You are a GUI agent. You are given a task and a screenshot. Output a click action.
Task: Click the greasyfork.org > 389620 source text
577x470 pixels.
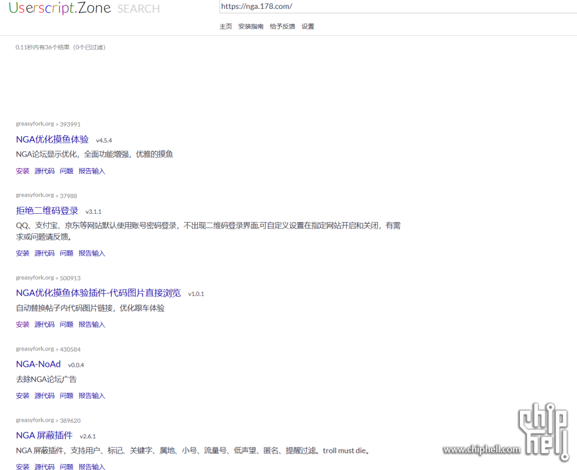pyautogui.click(x=48, y=421)
